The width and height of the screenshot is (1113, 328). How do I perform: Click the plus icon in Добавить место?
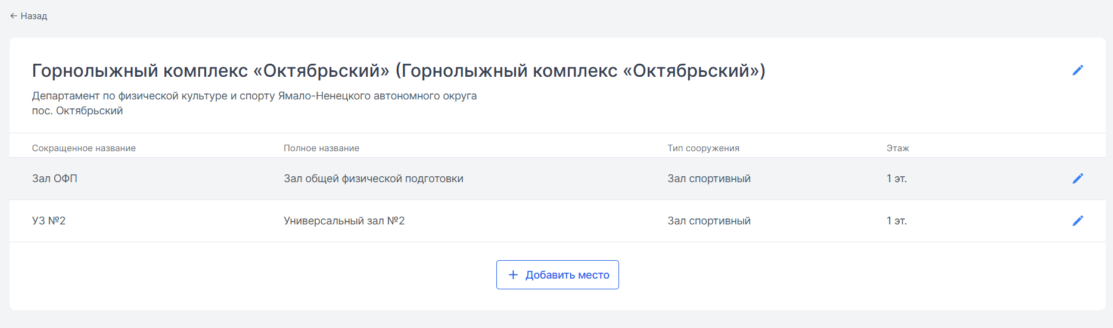pyautogui.click(x=513, y=275)
